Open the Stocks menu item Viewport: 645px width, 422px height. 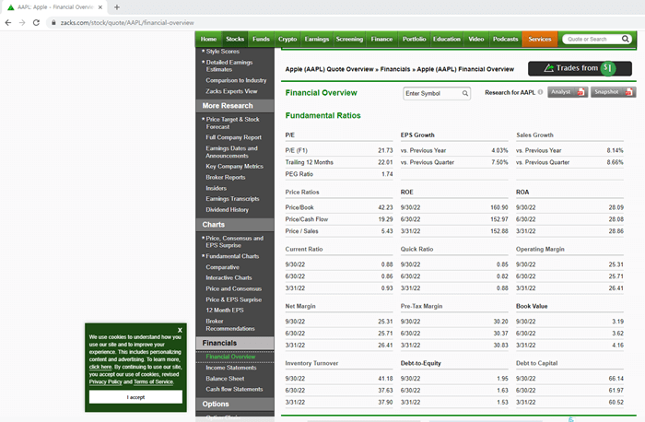click(235, 39)
